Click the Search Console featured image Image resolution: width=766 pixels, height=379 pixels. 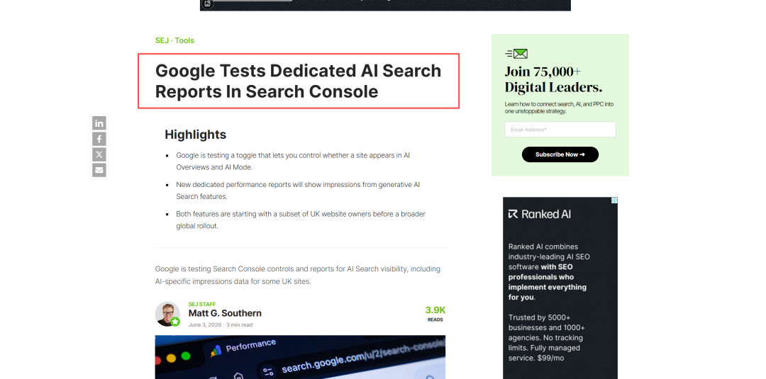click(x=300, y=357)
